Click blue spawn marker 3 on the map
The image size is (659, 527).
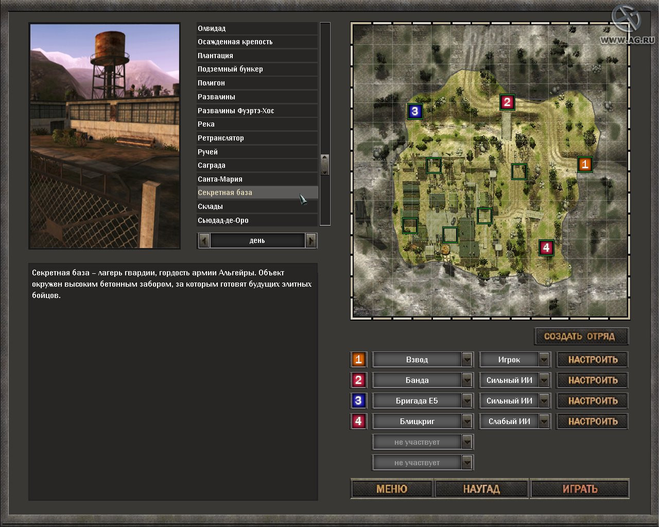(415, 111)
